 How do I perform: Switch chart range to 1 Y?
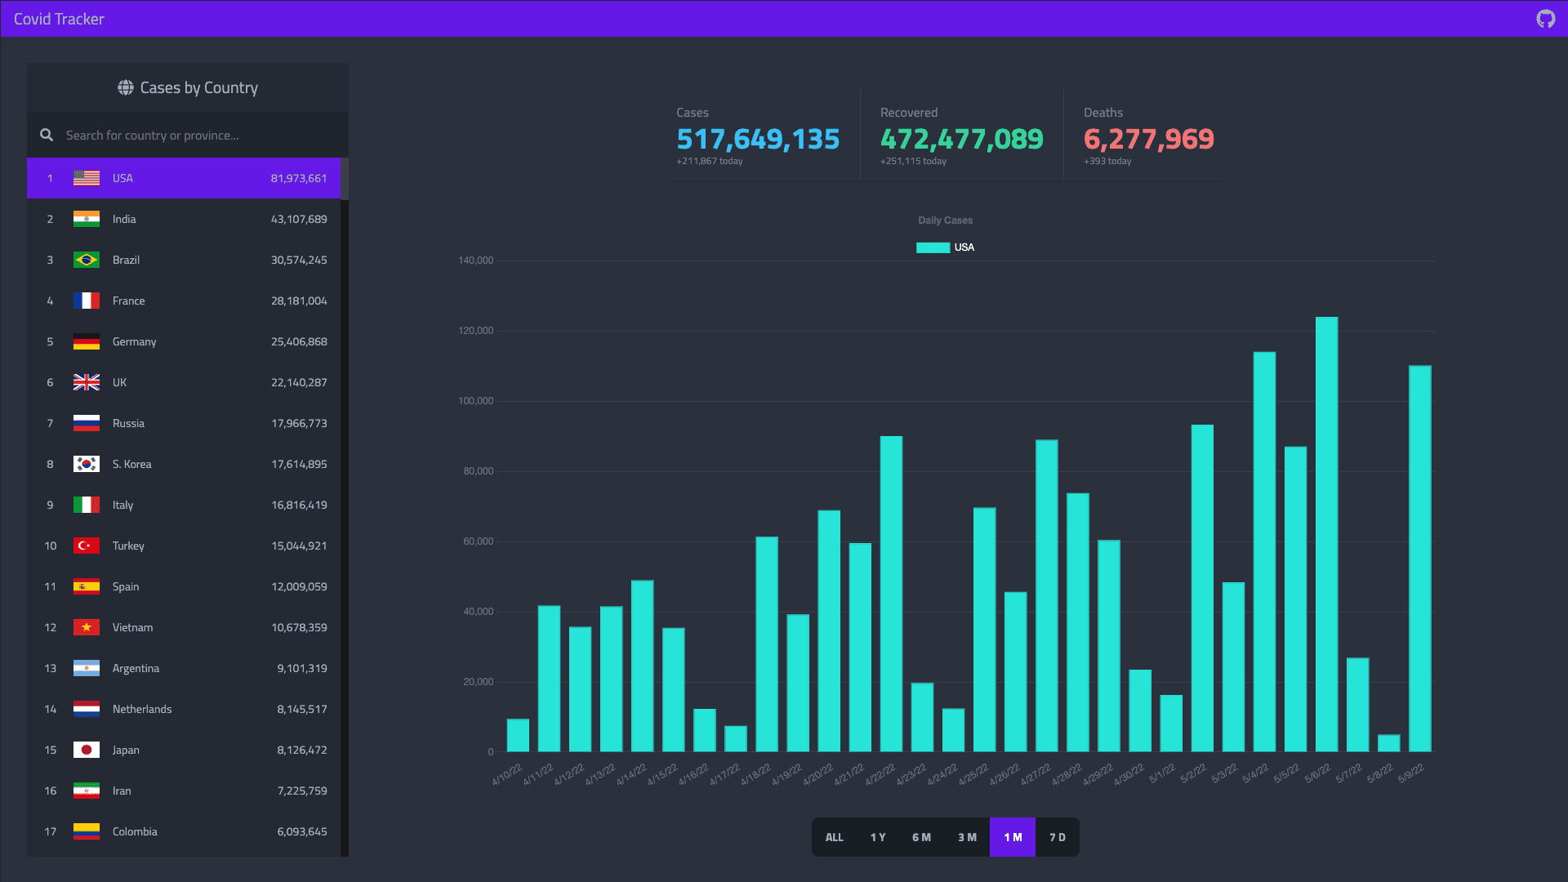tap(878, 837)
